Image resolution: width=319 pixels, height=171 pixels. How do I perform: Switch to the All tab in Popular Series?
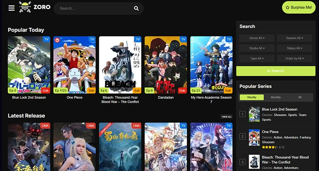coord(300,97)
